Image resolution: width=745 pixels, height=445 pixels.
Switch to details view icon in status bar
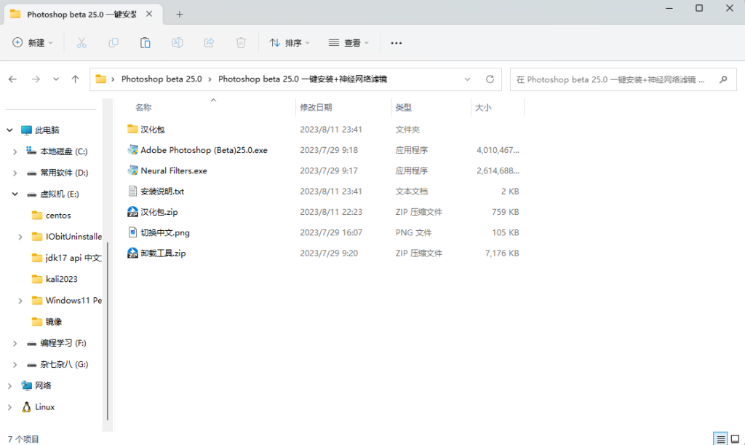point(721,439)
